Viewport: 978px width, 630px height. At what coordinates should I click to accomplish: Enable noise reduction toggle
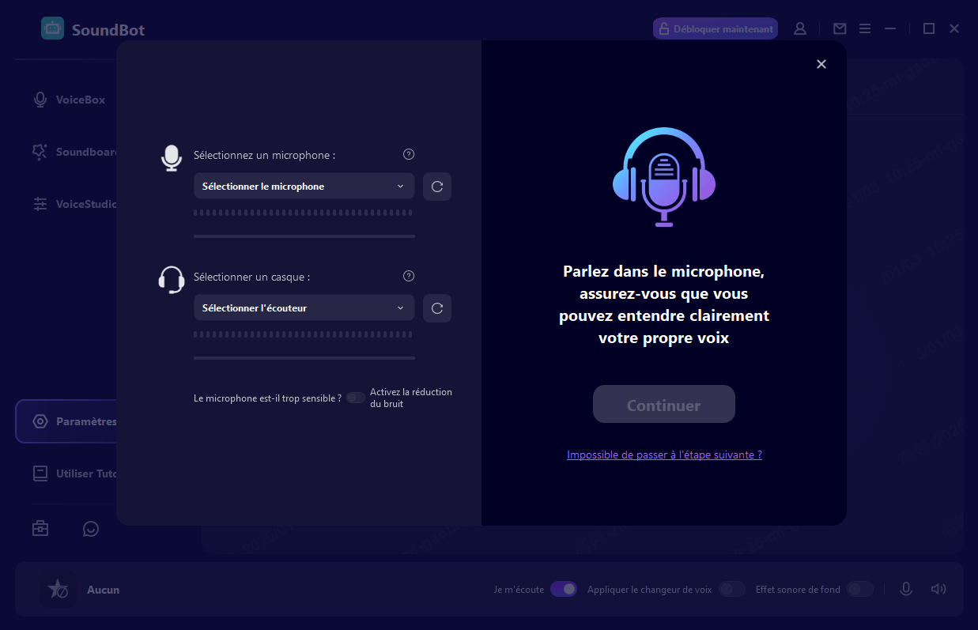point(356,398)
